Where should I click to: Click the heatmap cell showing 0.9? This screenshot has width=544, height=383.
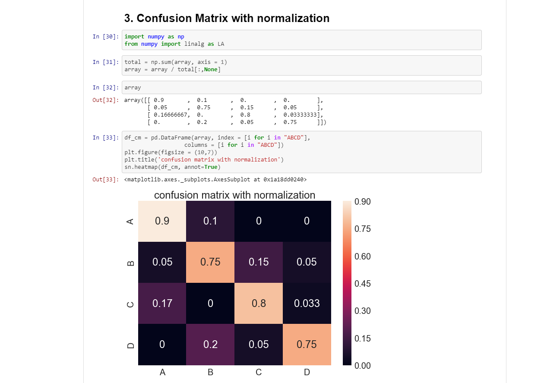(x=162, y=221)
